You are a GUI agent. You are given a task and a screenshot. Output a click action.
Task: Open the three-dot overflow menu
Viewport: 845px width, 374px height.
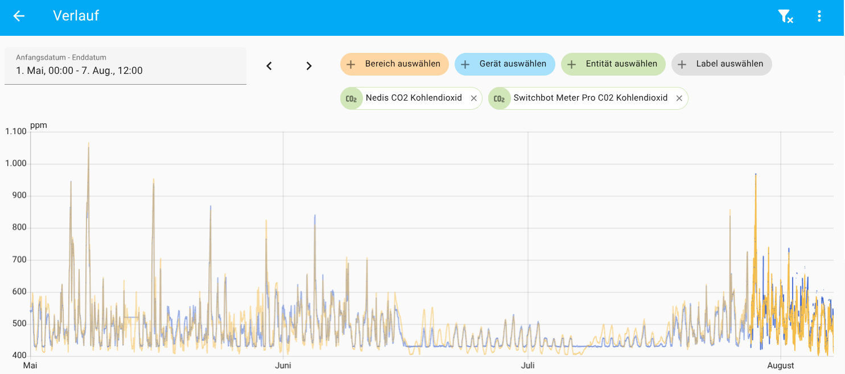click(819, 16)
